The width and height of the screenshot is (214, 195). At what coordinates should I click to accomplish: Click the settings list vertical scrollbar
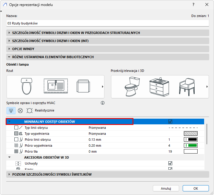point(207,134)
